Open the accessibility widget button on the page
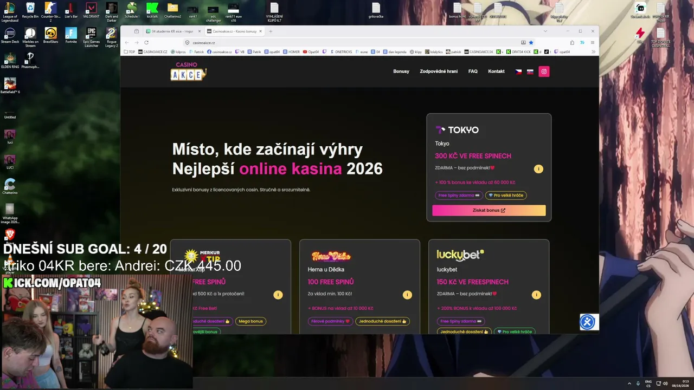Screen dimensions: 694x390 (x=587, y=322)
